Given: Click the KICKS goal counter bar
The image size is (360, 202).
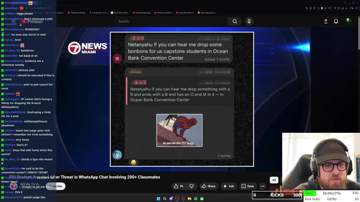Looking at the screenshot, I should click(277, 195).
